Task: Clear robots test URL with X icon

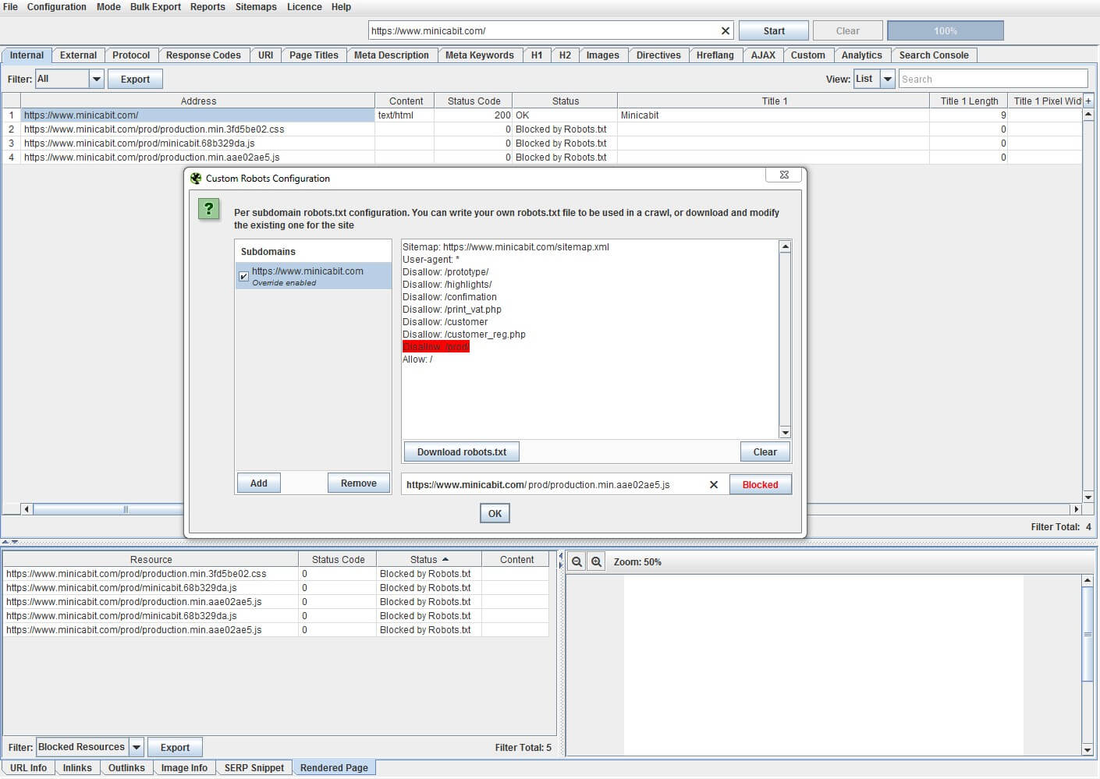Action: click(713, 485)
